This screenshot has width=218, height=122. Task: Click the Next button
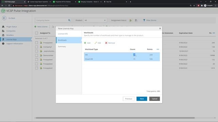142,99
